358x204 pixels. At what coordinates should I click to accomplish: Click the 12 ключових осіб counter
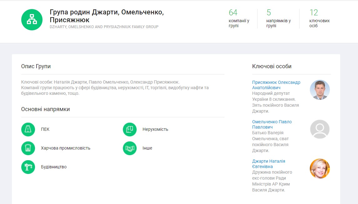tap(319, 18)
